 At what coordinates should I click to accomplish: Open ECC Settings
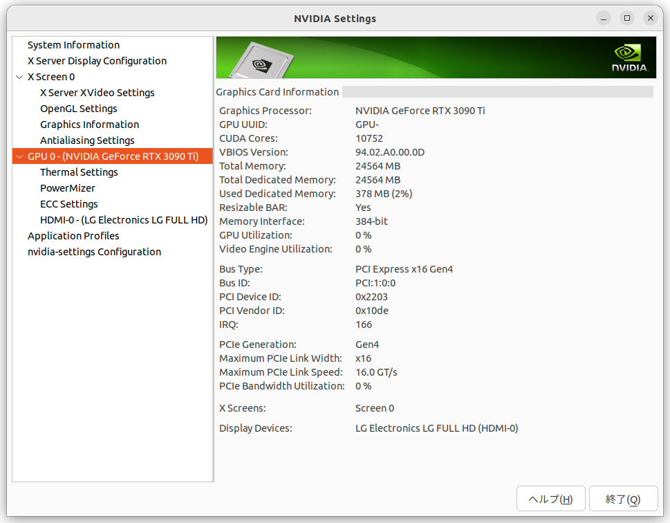(x=68, y=204)
